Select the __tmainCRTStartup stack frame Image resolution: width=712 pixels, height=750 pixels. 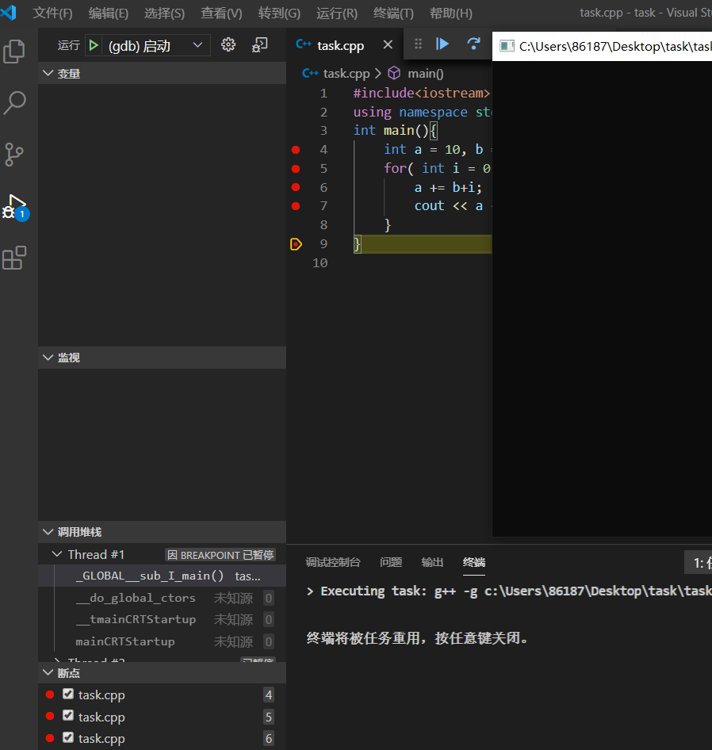pos(163,619)
